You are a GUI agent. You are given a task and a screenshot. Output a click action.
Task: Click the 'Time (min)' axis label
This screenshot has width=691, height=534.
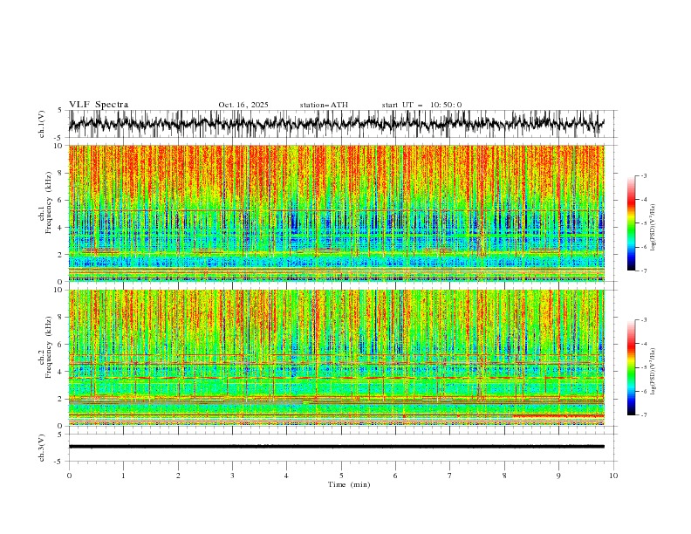[x=349, y=484]
